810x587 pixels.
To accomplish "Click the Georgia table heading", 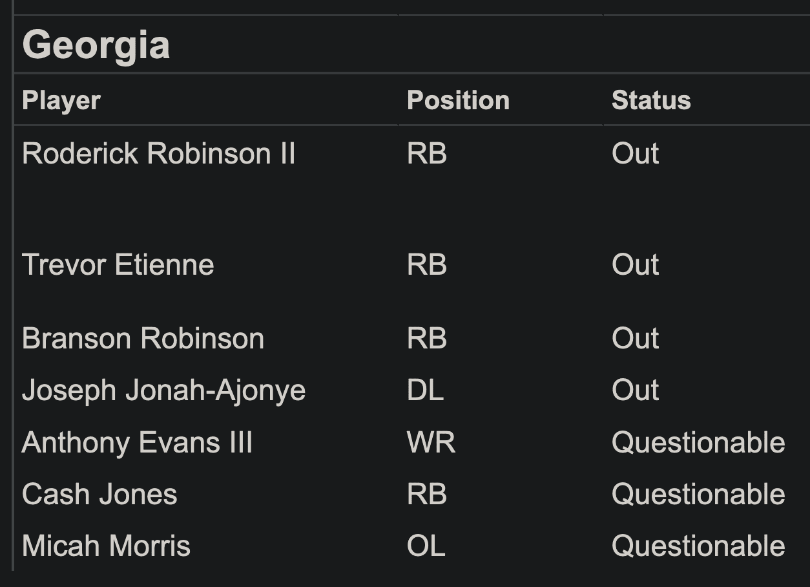I will click(96, 45).
